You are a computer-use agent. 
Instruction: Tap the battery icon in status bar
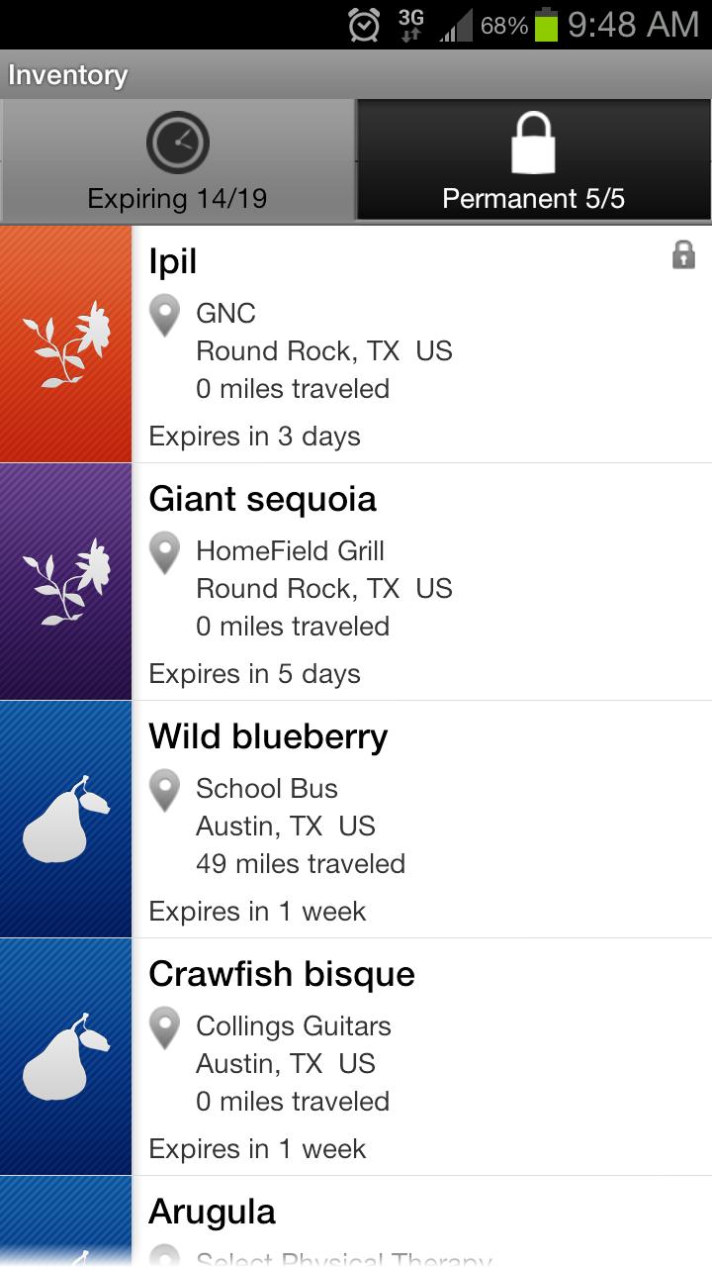coord(546,25)
